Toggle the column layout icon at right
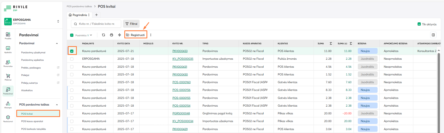 (433, 35)
